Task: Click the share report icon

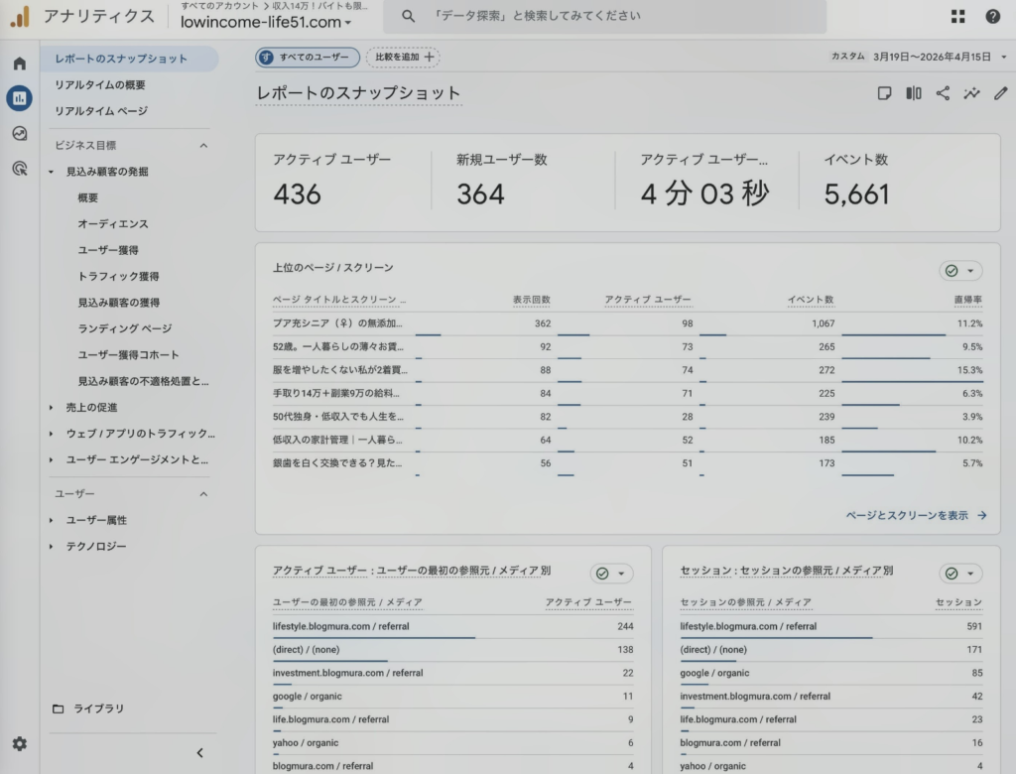Action: click(x=943, y=93)
